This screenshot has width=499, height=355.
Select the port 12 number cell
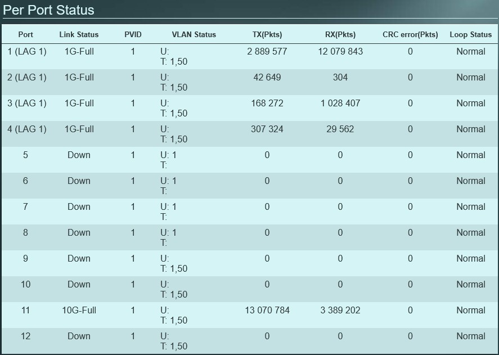(x=25, y=336)
